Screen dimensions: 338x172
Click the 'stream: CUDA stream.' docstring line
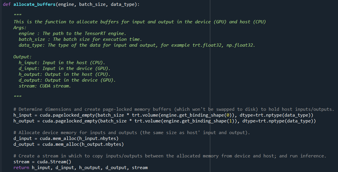(45, 86)
